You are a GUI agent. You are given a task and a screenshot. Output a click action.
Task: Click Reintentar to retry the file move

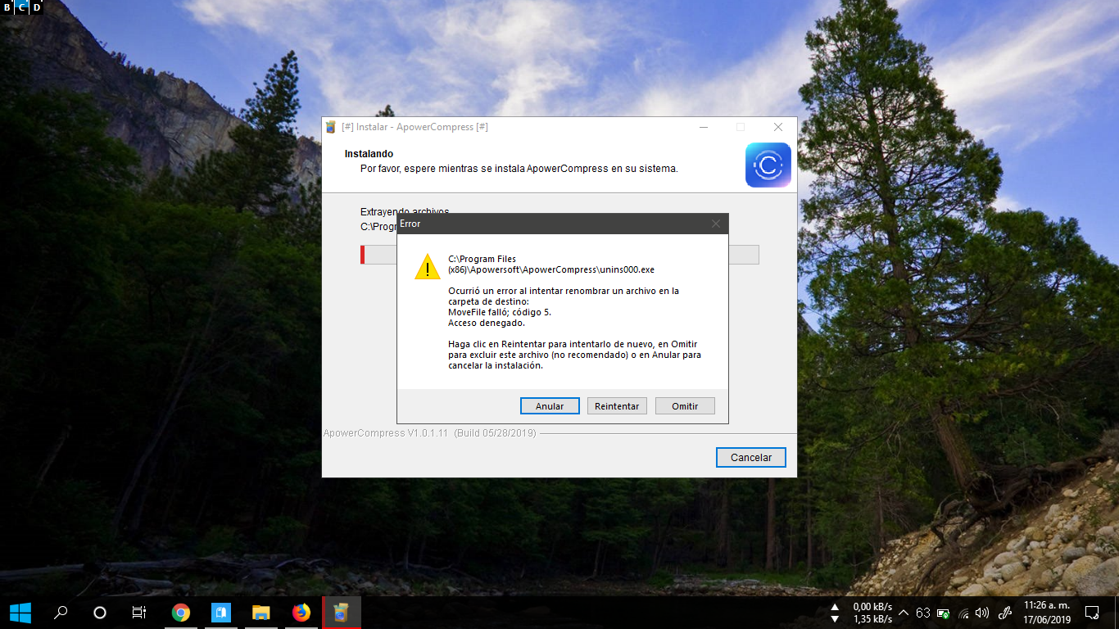[x=618, y=406]
